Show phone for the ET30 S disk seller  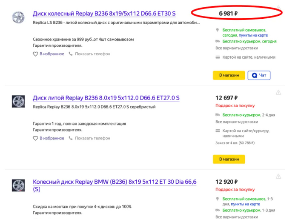point(92,54)
